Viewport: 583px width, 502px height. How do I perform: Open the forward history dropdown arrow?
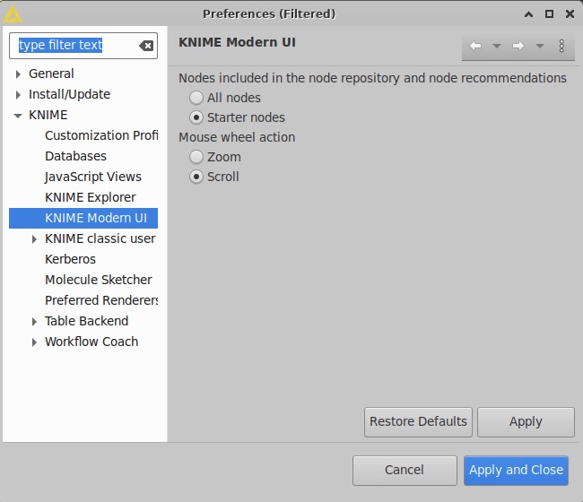539,46
